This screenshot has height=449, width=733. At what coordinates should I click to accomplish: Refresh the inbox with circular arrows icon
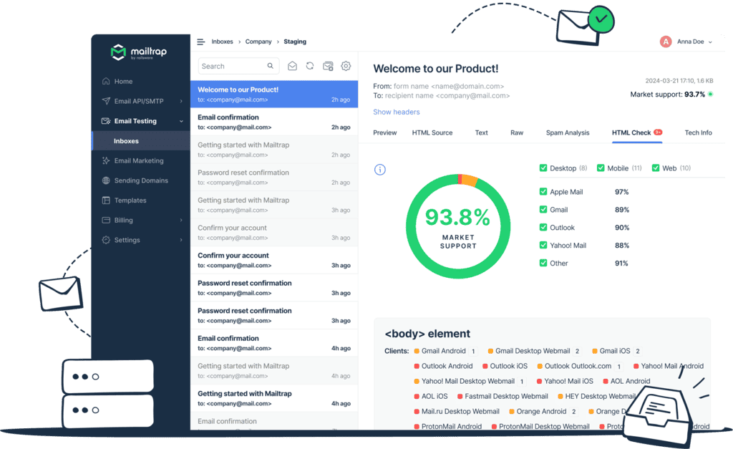coord(310,66)
